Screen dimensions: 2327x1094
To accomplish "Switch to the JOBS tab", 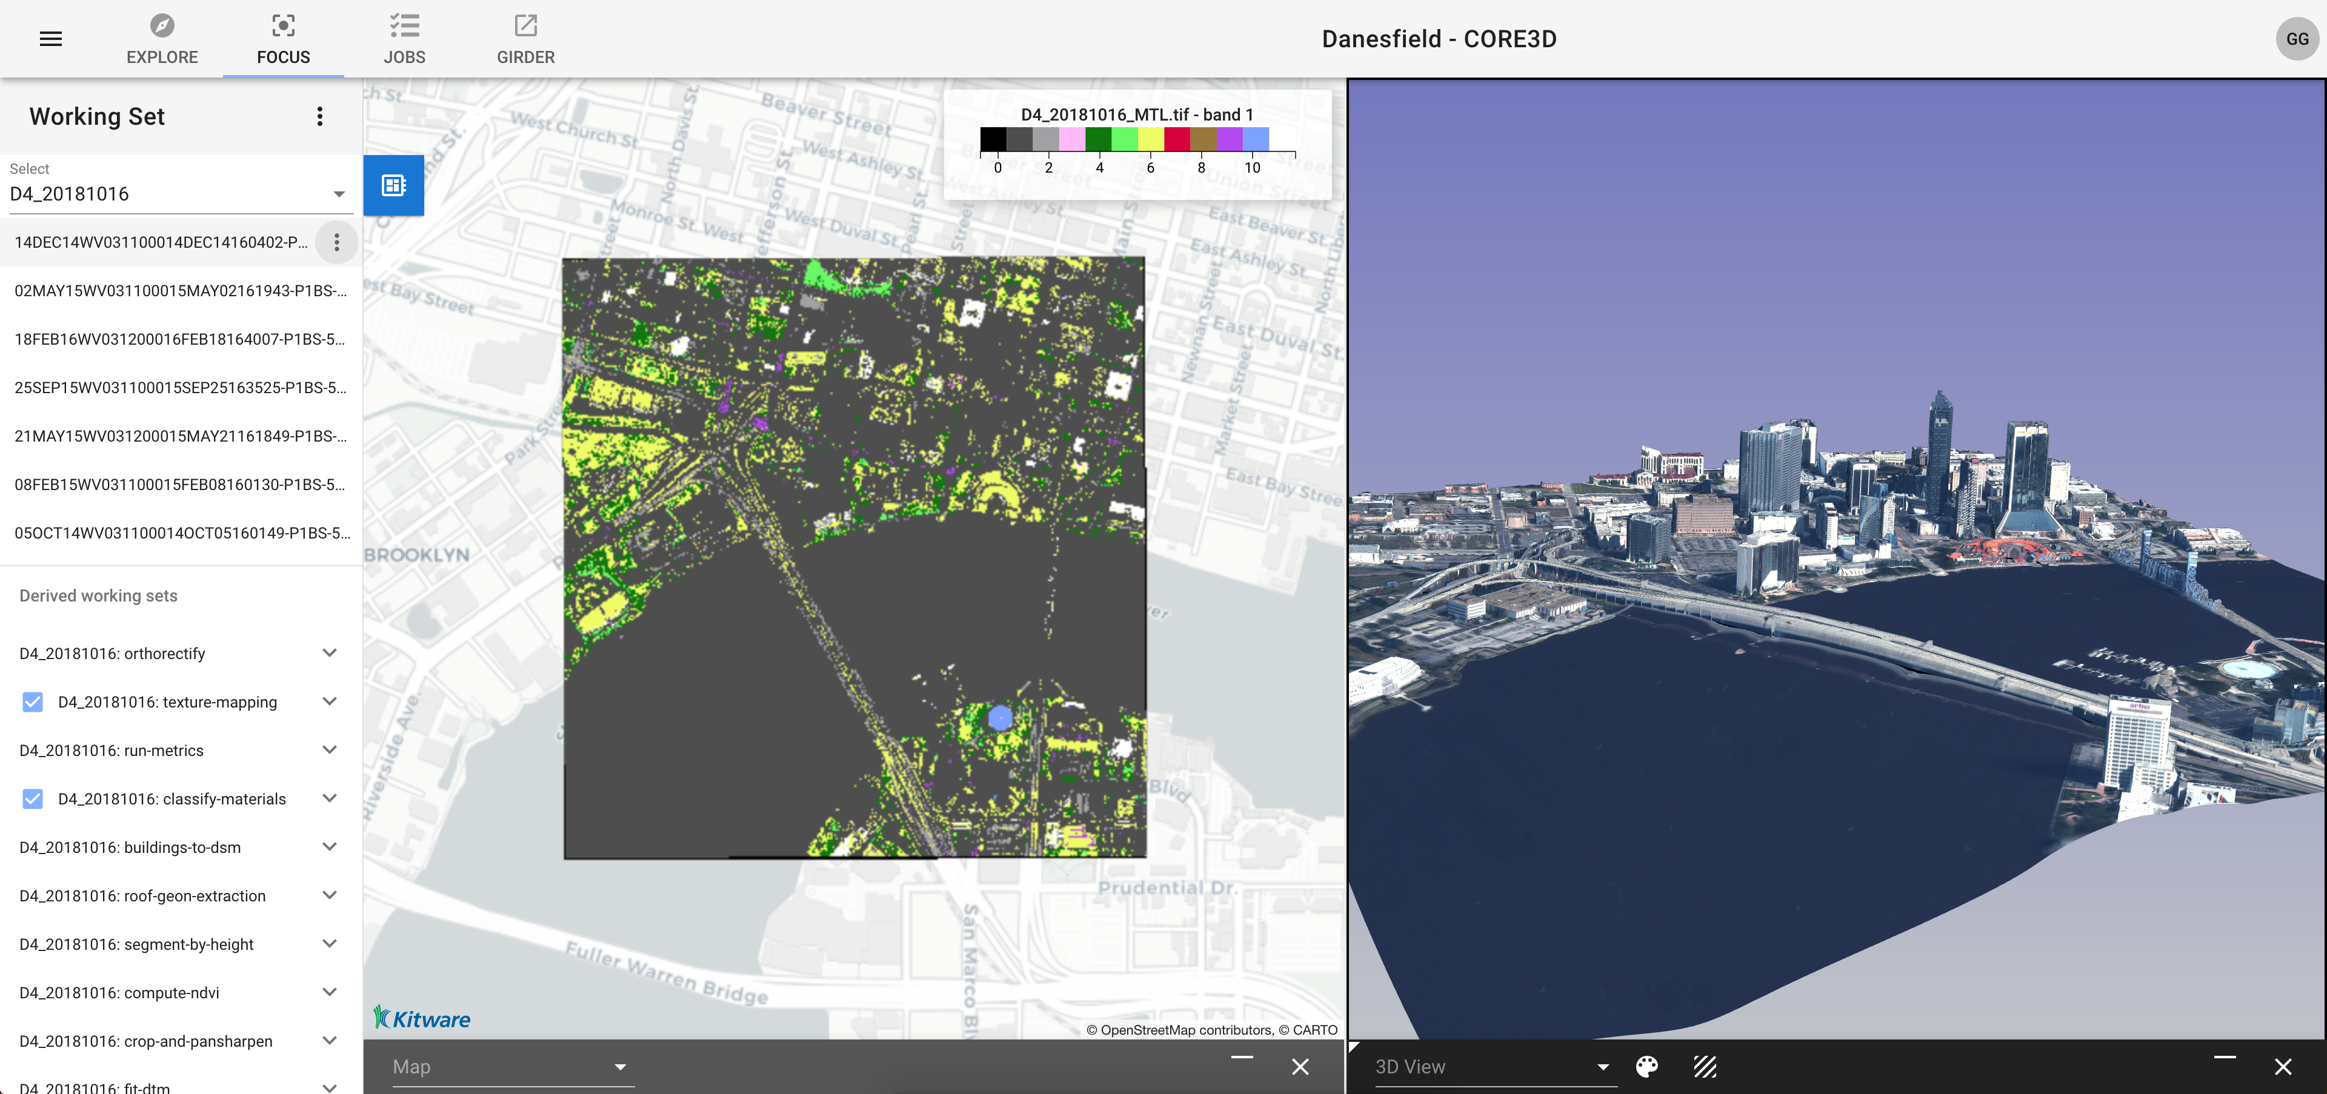I will click(404, 39).
